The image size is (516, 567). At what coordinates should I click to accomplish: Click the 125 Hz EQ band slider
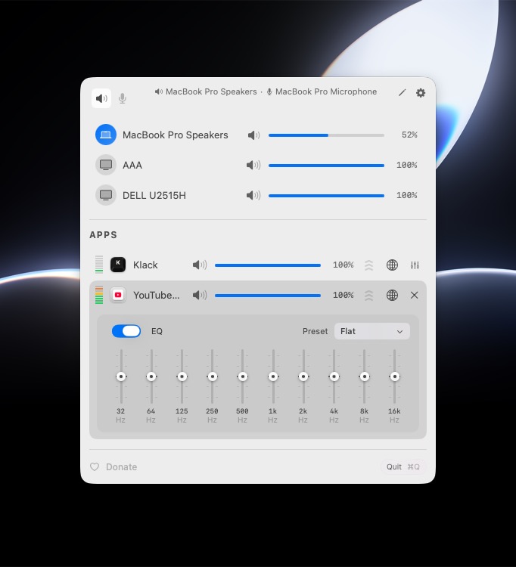pyautogui.click(x=182, y=376)
